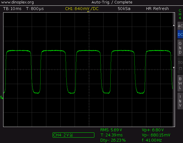Toggle the 50 ohm termination softkey
The image size is (183, 143).
(x=180, y=65)
